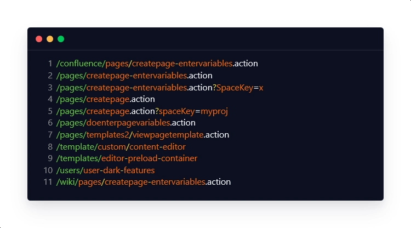The height and width of the screenshot is (228, 411).
Task: Click the yellow minimize dot
Action: pos(50,39)
